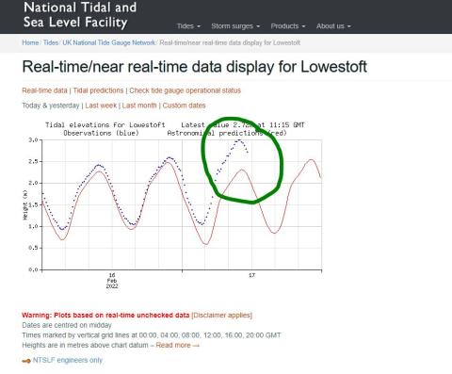Open the Tides breadcrumb link

[x=51, y=42]
